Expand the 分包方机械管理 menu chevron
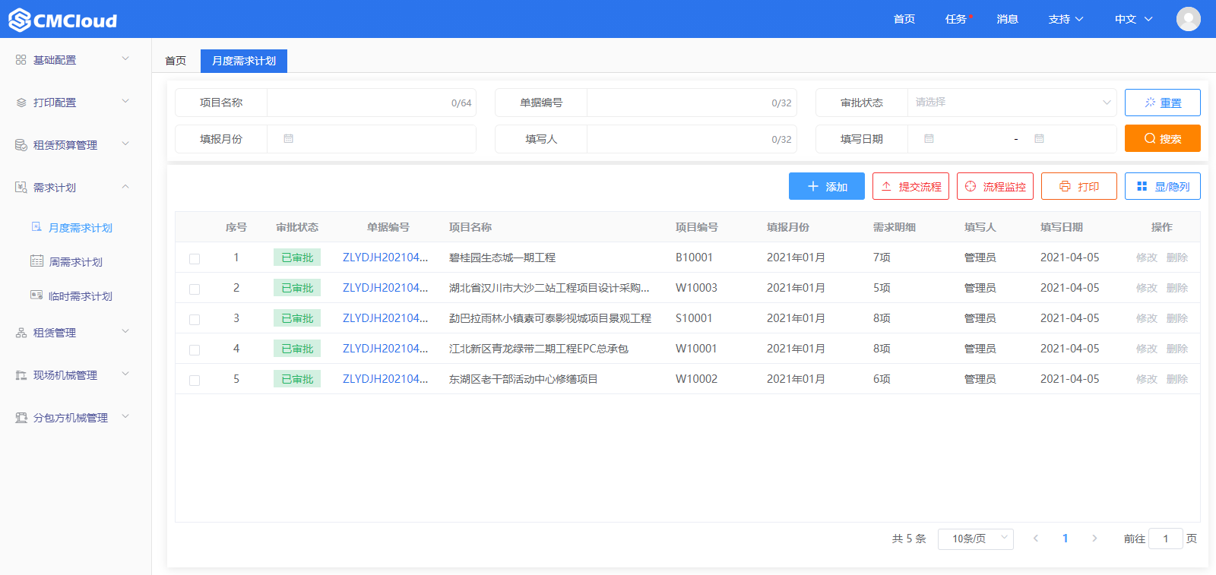Screen dimensions: 1216x575 tap(125, 416)
